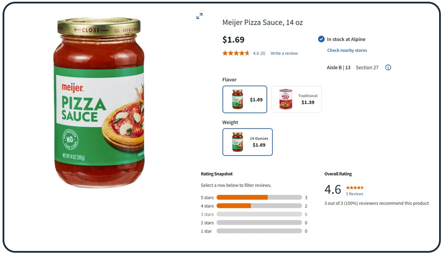Click the 3 stars rating row
Viewport: 443px width, 254px height.
259,214
